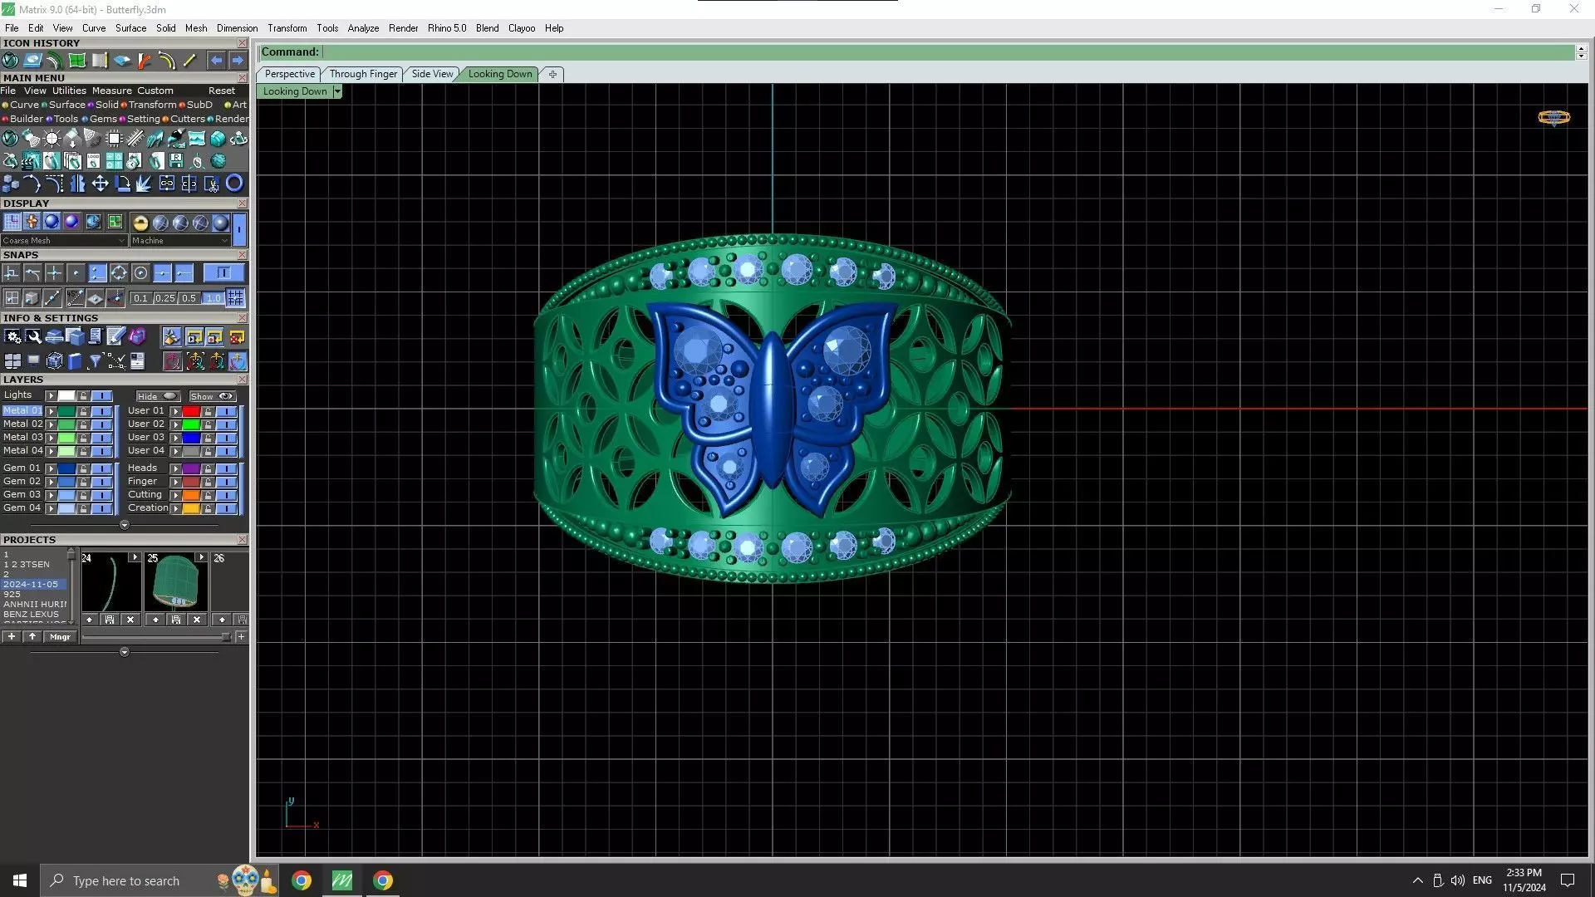Click the red User 01 color swatch

tap(191, 411)
